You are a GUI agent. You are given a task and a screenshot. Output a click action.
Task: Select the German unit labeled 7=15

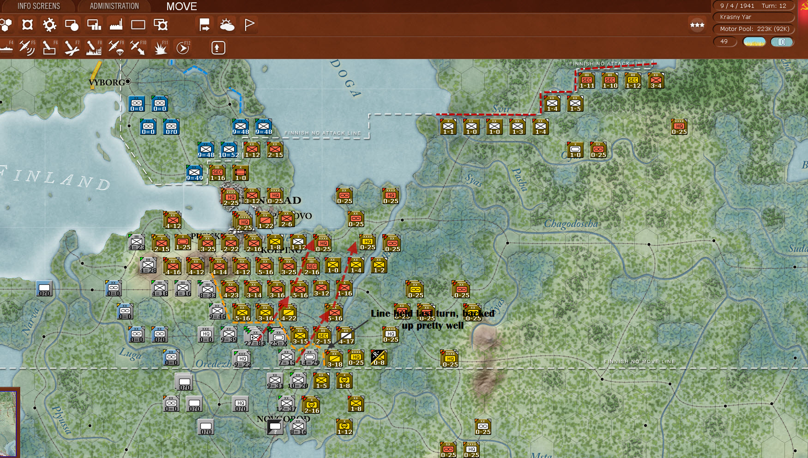click(287, 358)
